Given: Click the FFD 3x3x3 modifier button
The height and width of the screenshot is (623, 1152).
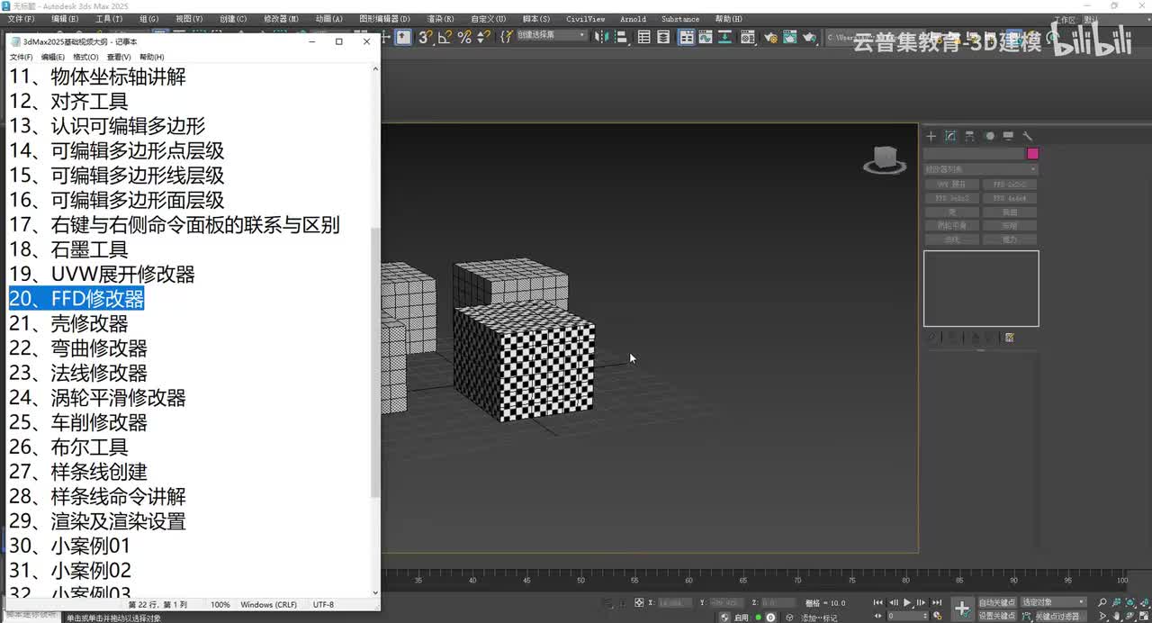Looking at the screenshot, I should point(952,198).
